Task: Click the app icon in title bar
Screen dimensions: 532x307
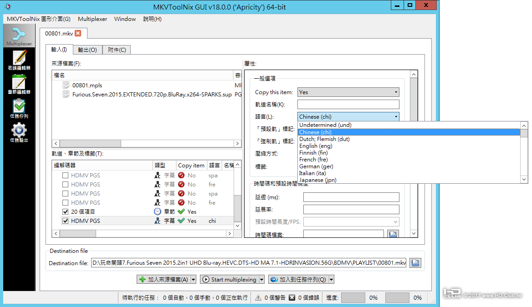Action: [8, 6]
